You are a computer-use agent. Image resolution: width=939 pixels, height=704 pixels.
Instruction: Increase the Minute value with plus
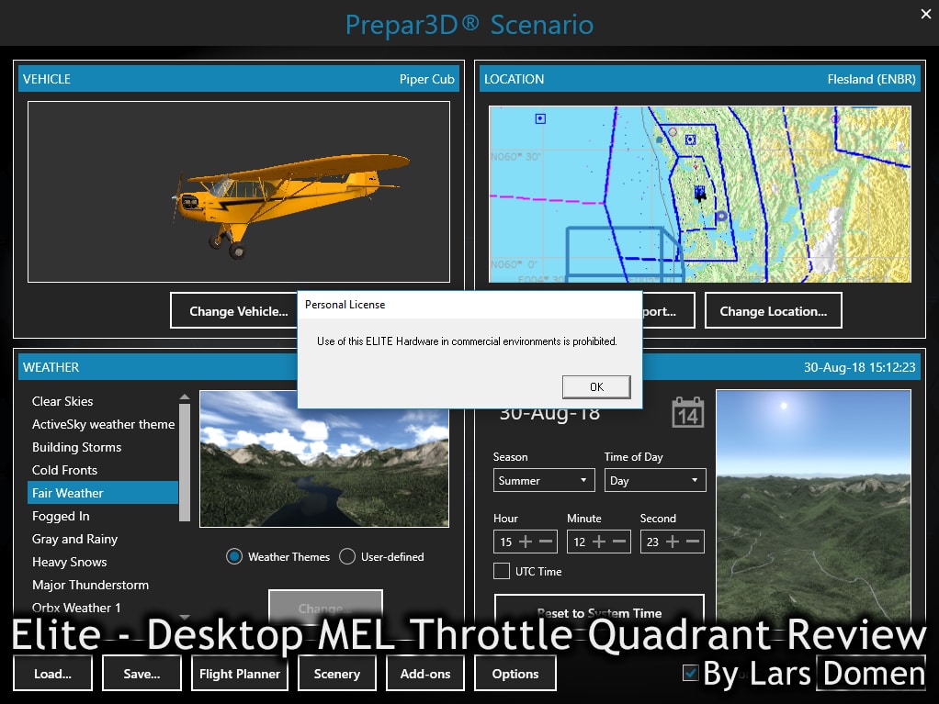(x=599, y=542)
